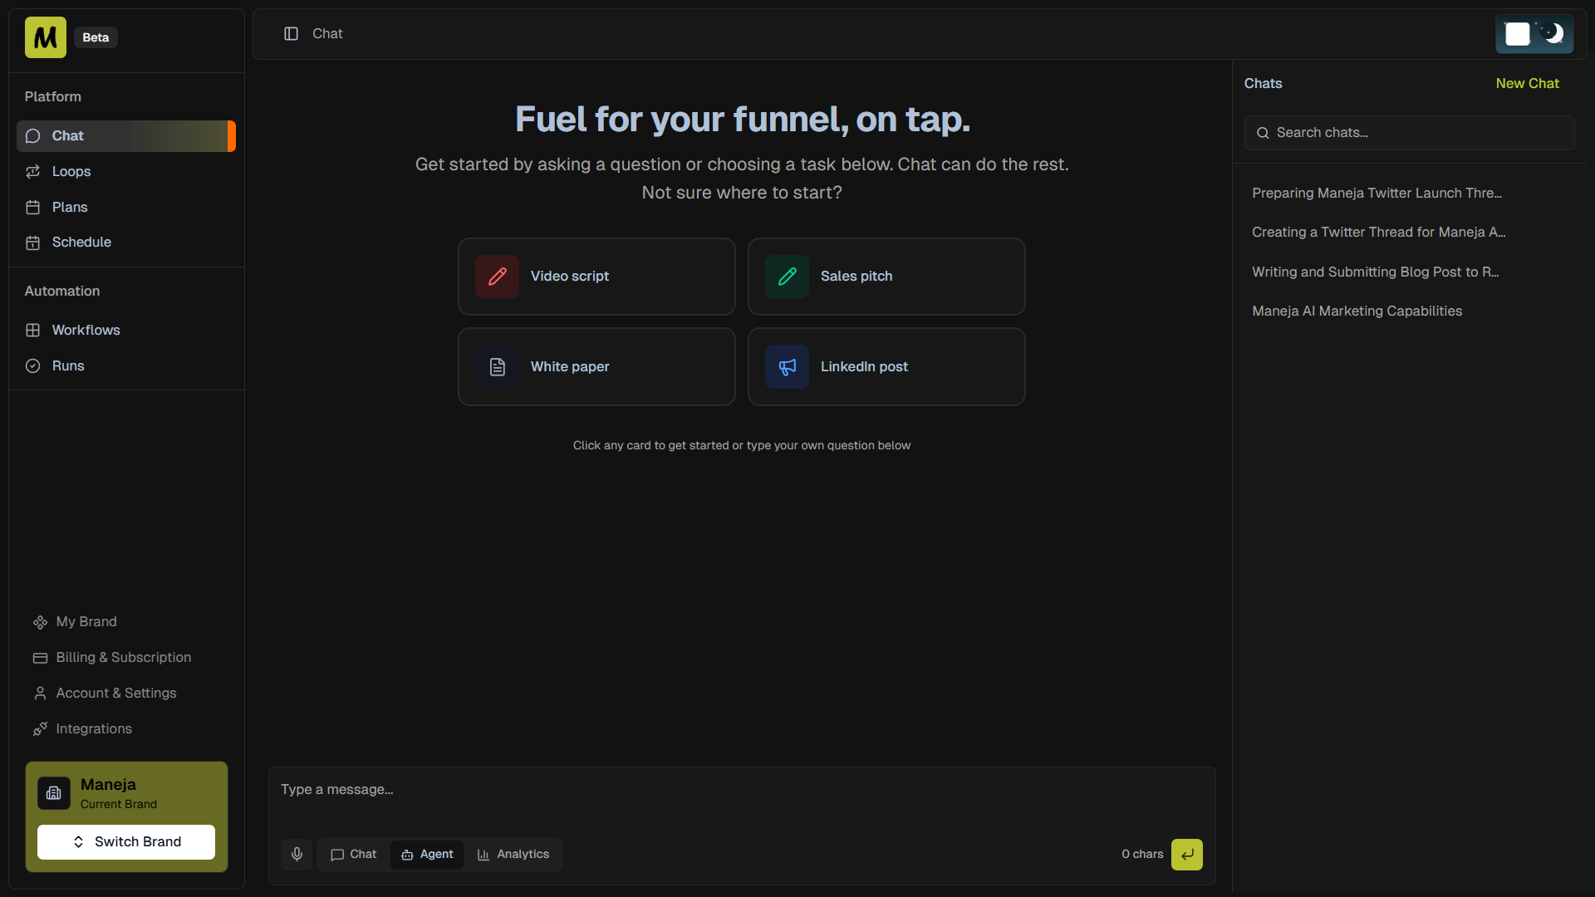Enable Analytics mode in the composer
The height and width of the screenshot is (897, 1595).
point(514,854)
